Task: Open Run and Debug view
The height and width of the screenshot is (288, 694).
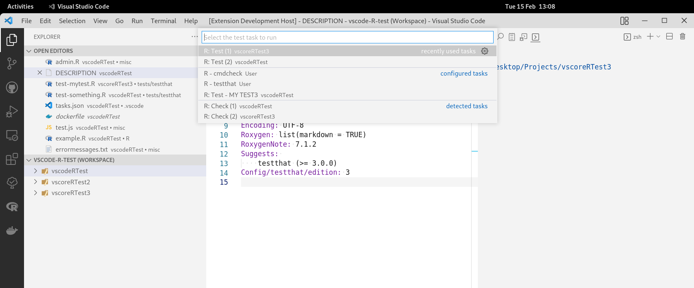Action: click(12, 111)
